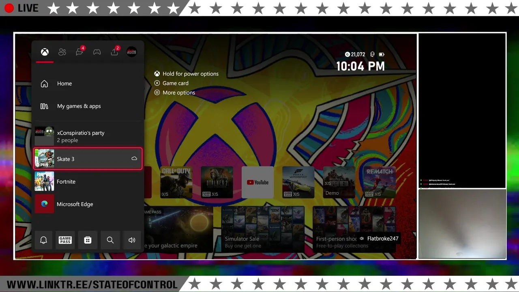Open notifications bell icon

coord(43,240)
